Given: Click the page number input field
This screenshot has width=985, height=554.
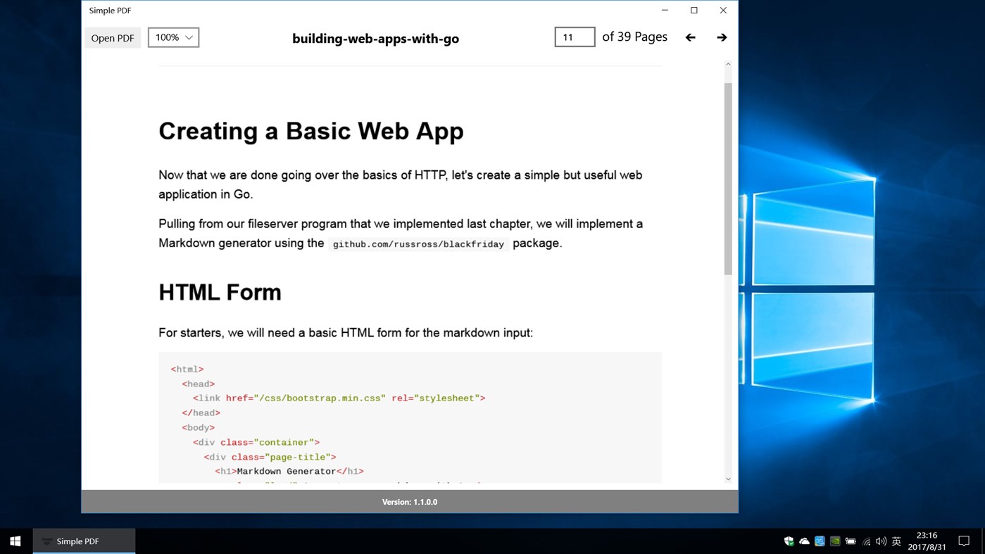Looking at the screenshot, I should (574, 37).
